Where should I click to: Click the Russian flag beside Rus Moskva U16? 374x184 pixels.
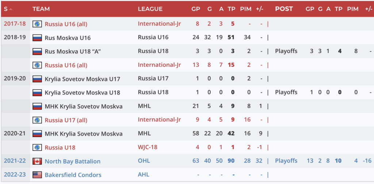click(x=37, y=37)
